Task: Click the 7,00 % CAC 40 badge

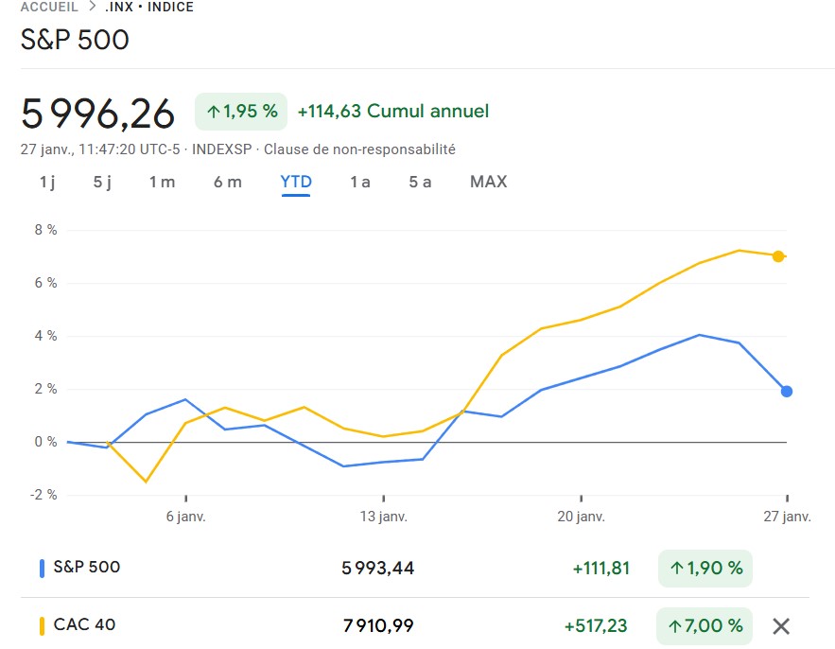Action: (x=705, y=626)
